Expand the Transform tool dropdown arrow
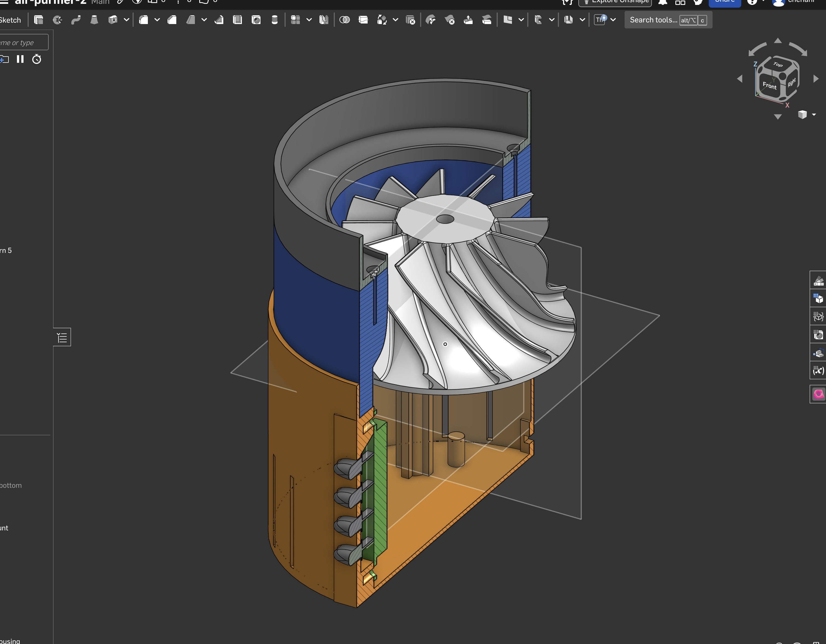 pyautogui.click(x=396, y=20)
